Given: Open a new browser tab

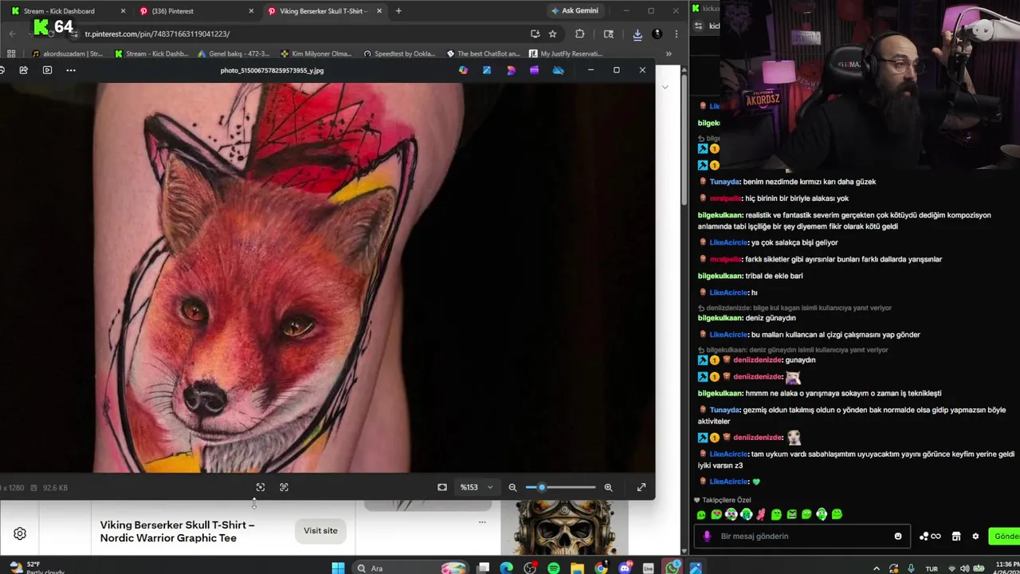Looking at the screenshot, I should [398, 11].
